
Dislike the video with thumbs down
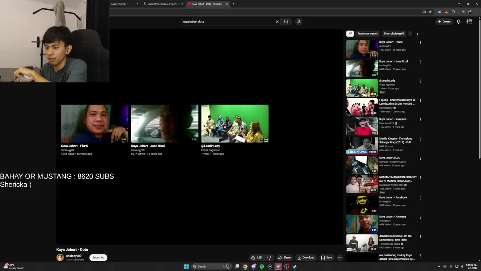click(269, 257)
